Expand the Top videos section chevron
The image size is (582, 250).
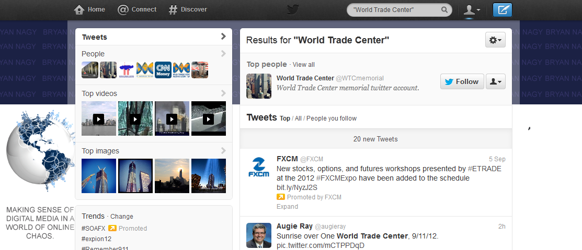(223, 93)
